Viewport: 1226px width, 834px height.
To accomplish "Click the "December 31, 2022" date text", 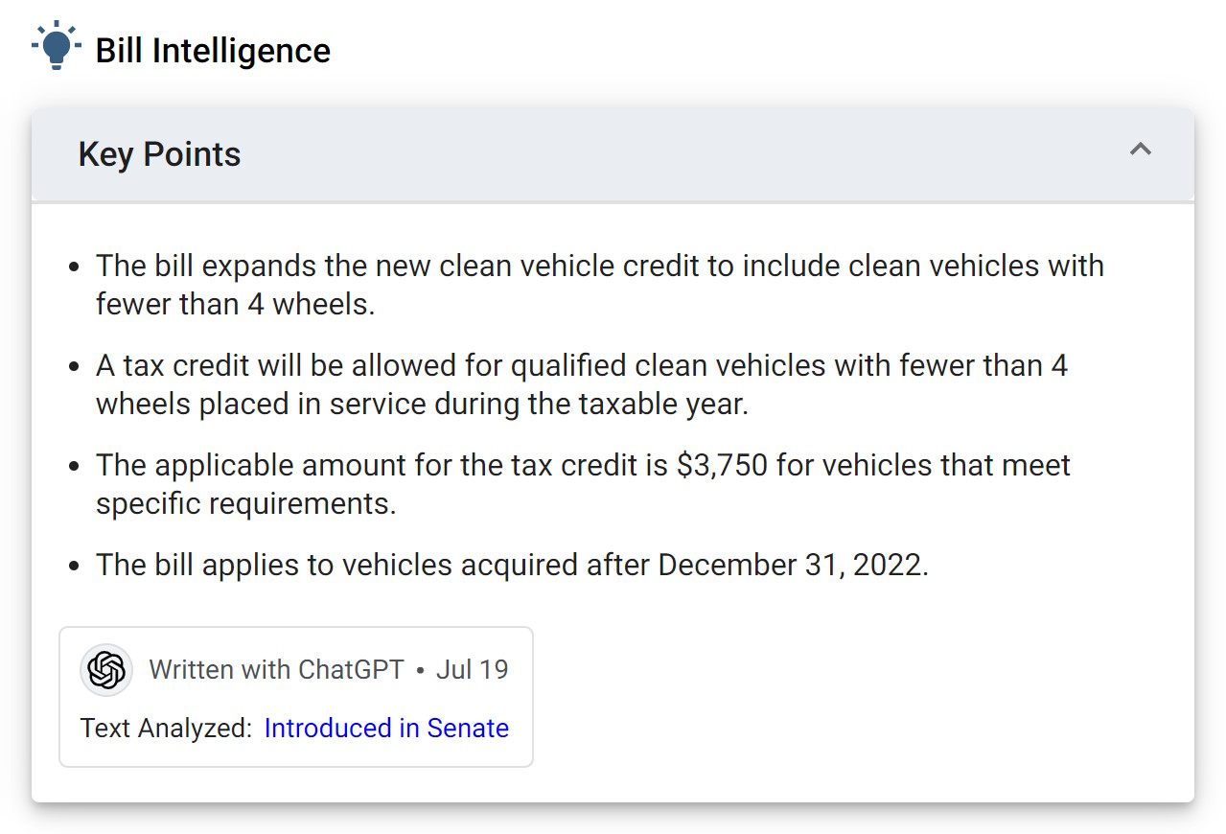I will click(x=791, y=565).
